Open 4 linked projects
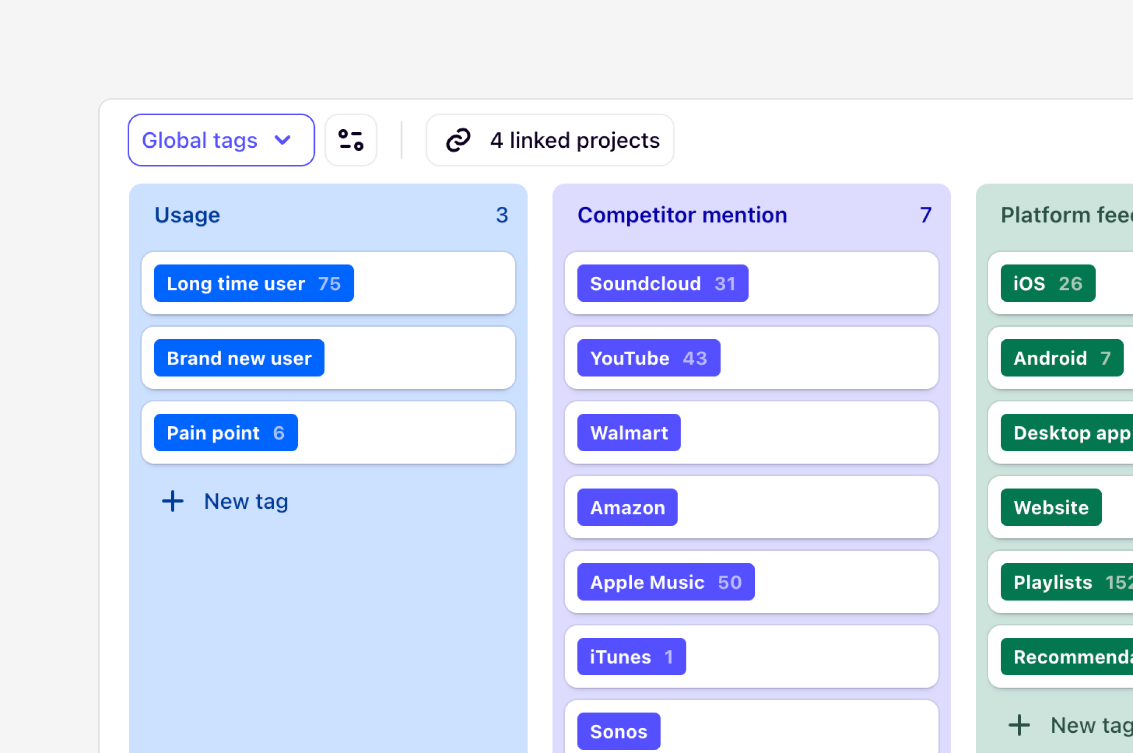This screenshot has height=753, width=1133. click(549, 140)
